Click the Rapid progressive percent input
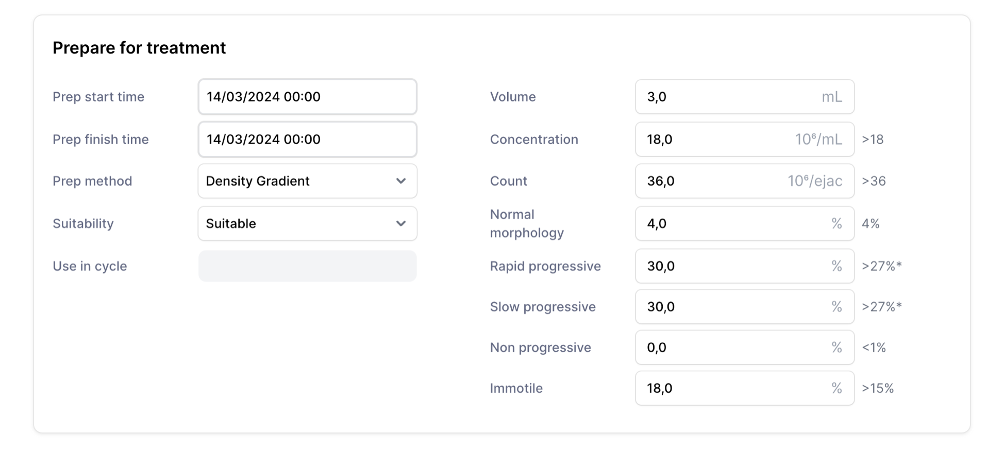 pyautogui.click(x=732, y=266)
